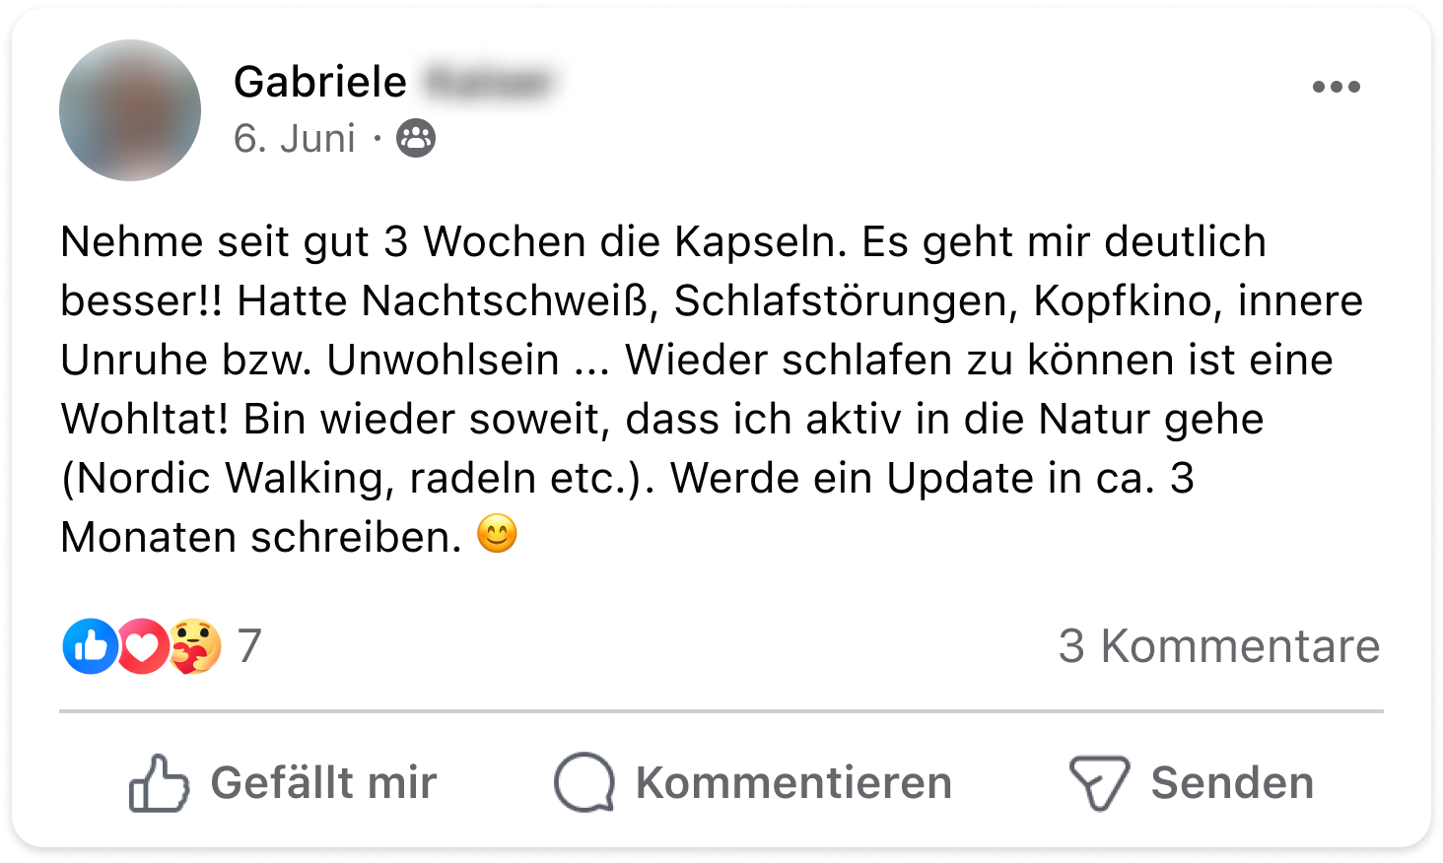This screenshot has height=863, width=1443.
Task: Click the thumbs-up outline icon to like
Action: click(x=159, y=783)
